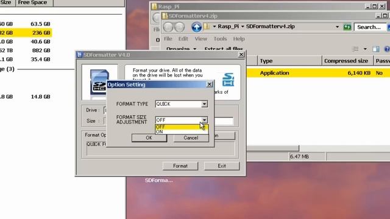
Task: Click Extract all files in explorer toolbar
Action: click(224, 49)
